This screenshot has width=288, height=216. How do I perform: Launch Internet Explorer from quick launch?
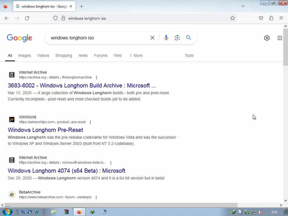pos(36,212)
